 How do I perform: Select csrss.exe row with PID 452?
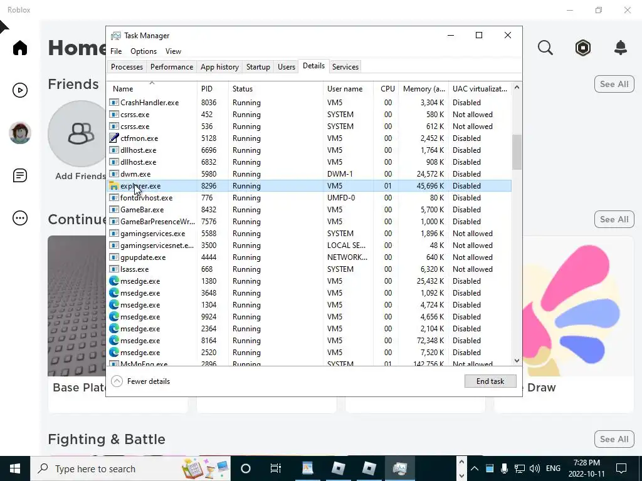click(309, 115)
